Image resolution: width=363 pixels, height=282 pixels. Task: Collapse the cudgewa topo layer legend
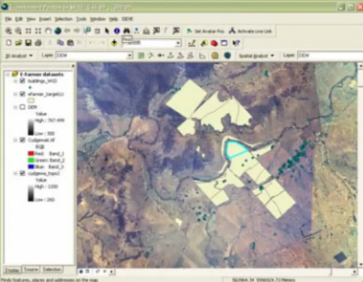(15, 173)
